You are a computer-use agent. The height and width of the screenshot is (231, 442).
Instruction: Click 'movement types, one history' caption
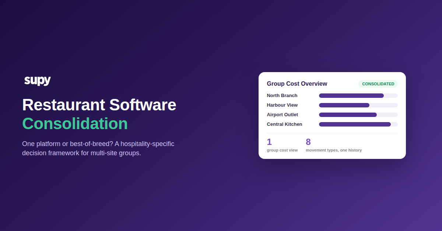pos(334,150)
